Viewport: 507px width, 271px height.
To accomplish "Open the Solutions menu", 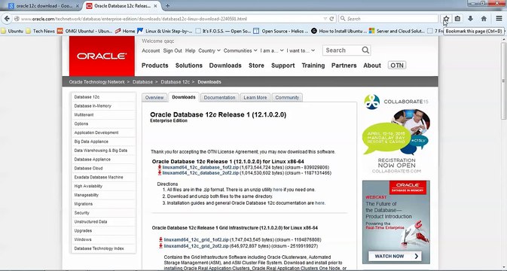I will (x=189, y=65).
